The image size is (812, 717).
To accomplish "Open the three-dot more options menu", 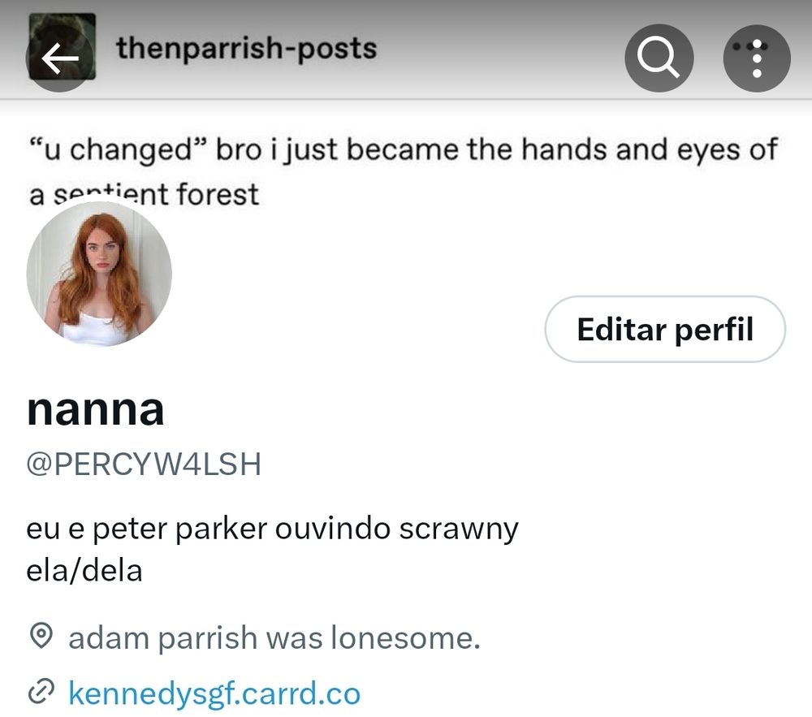I will pyautogui.click(x=757, y=58).
